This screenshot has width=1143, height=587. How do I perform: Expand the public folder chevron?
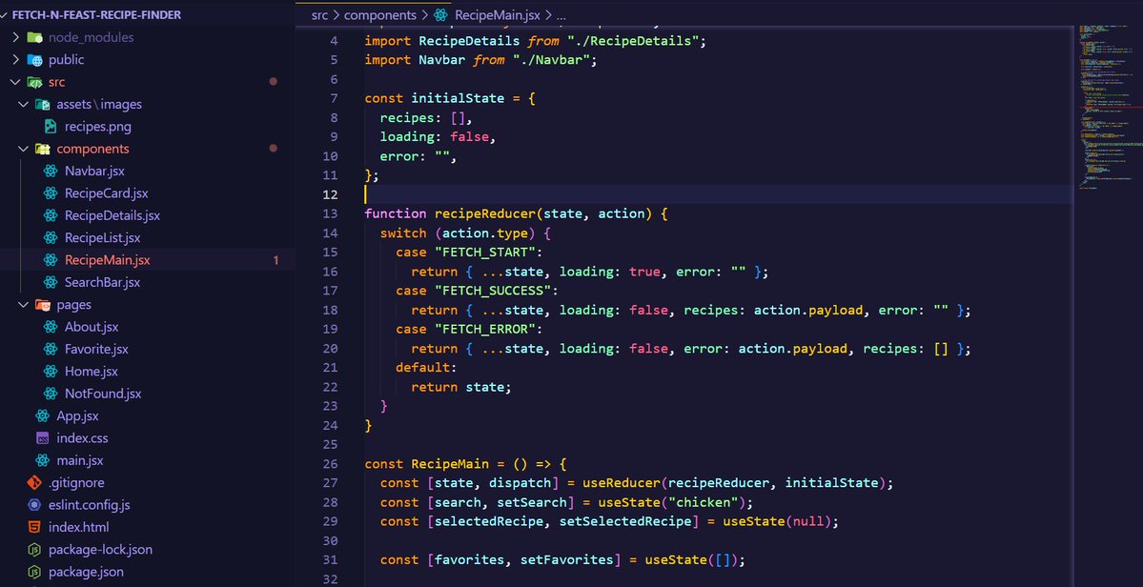[16, 60]
